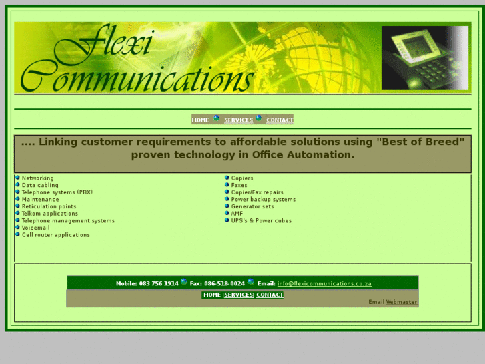Click the Linking customer requirements tagline heading
Screen dimensions: 485x364
click(x=243, y=148)
